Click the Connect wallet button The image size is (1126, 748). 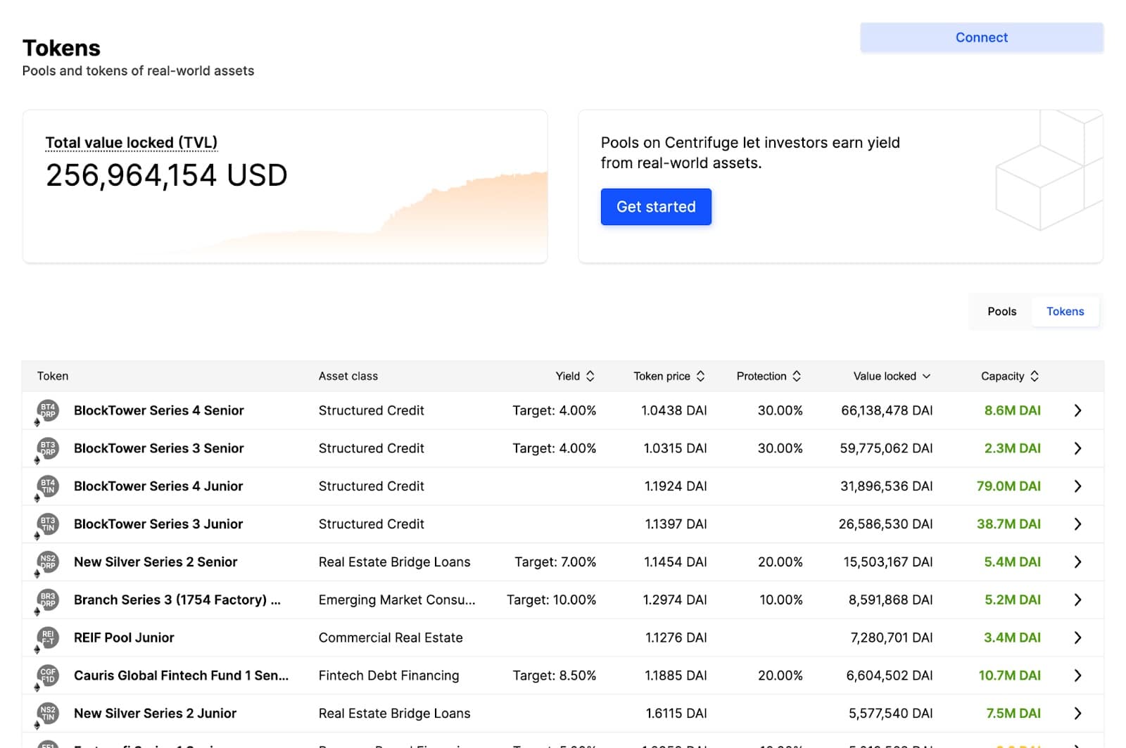pyautogui.click(x=981, y=37)
